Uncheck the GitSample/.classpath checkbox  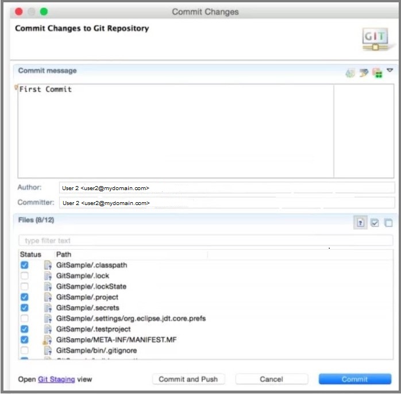click(25, 265)
